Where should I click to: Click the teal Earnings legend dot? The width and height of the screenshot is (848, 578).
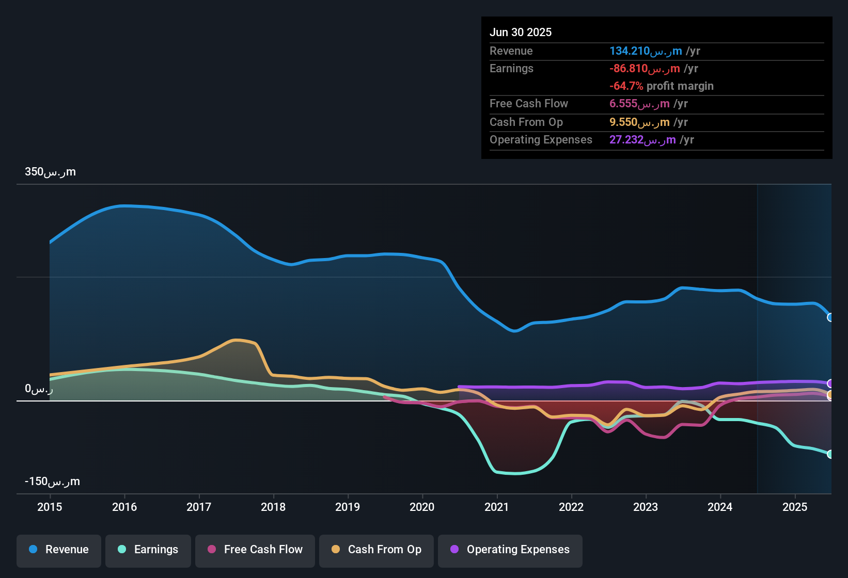pos(122,550)
